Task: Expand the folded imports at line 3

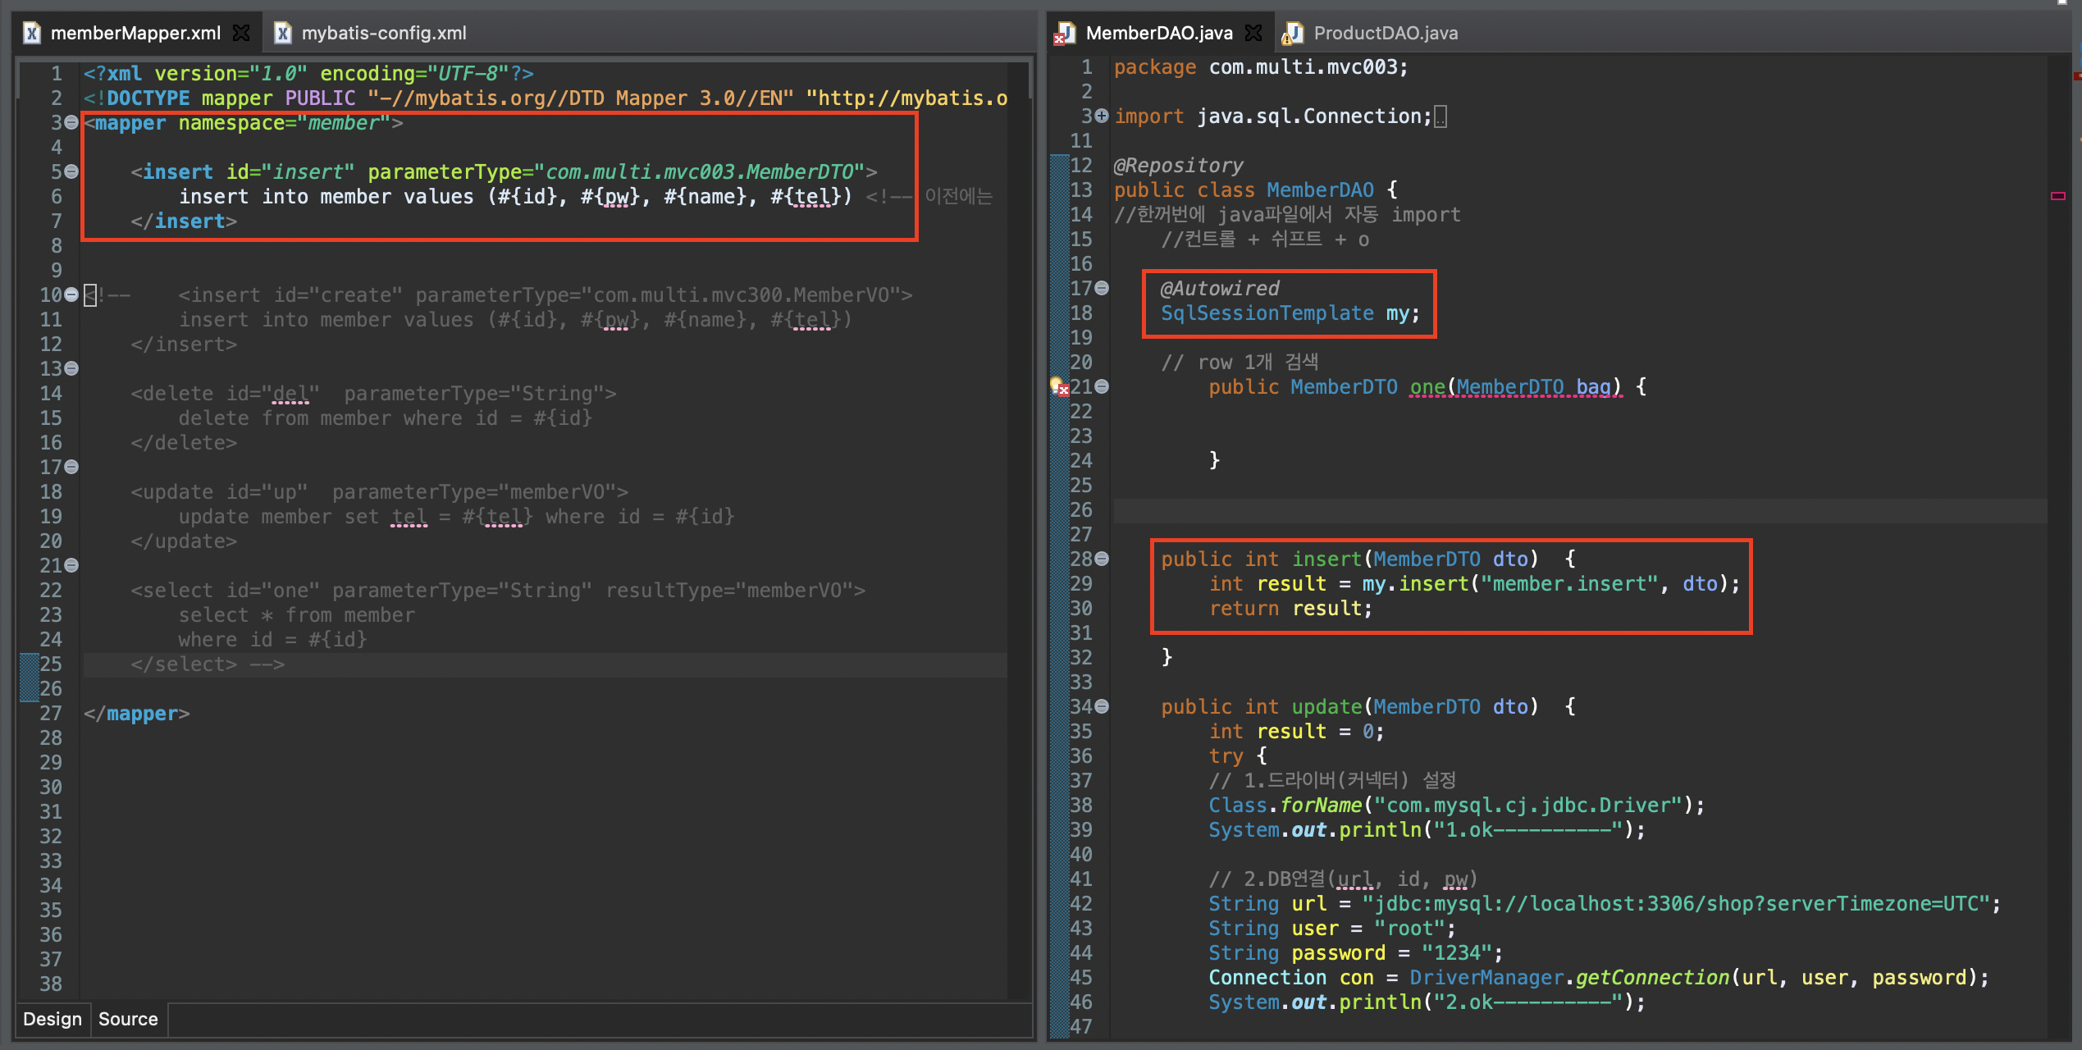Action: [1102, 116]
